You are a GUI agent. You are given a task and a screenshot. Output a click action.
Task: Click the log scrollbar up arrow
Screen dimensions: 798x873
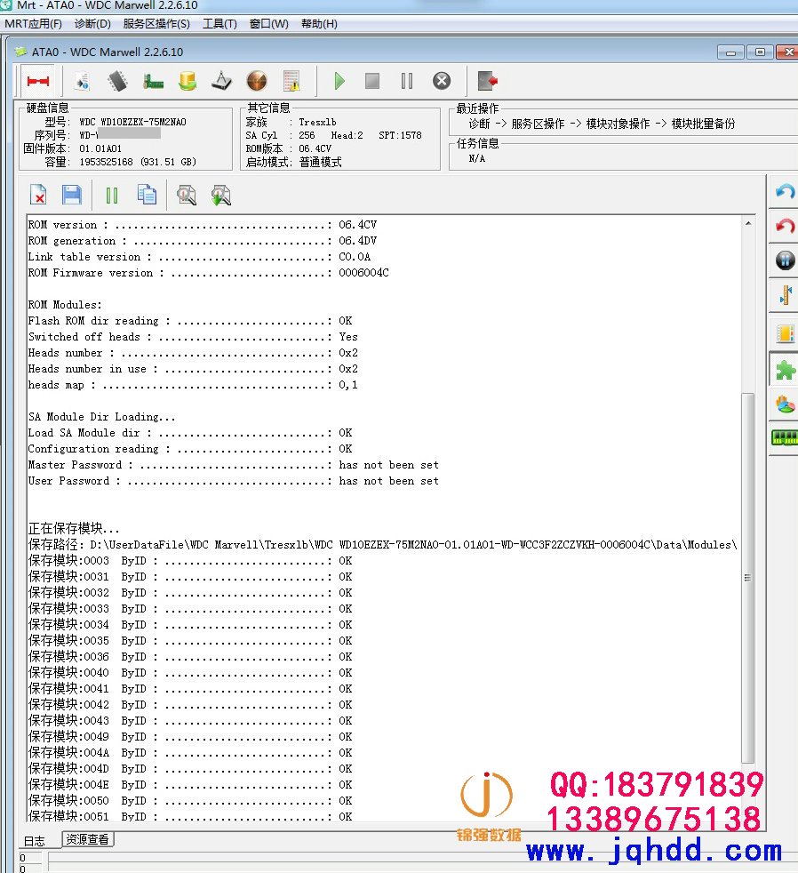click(748, 223)
